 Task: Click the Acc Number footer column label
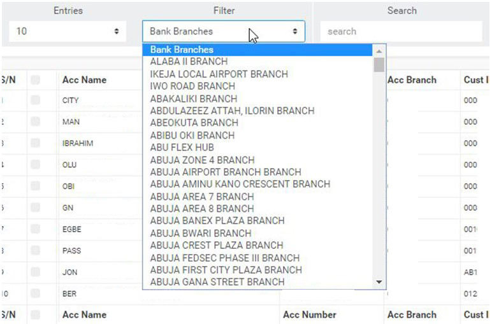click(309, 314)
